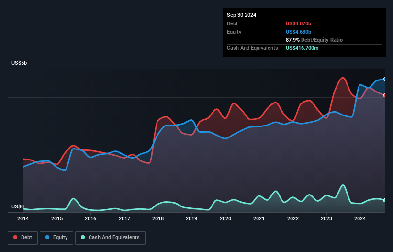Select the 2016 x-axis label

[x=90, y=218]
